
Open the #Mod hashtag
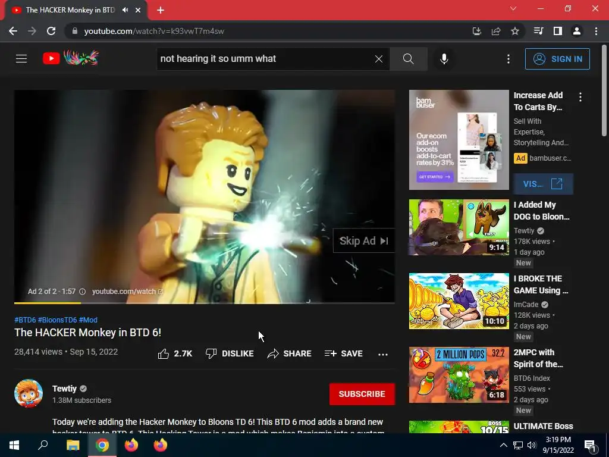pos(88,320)
